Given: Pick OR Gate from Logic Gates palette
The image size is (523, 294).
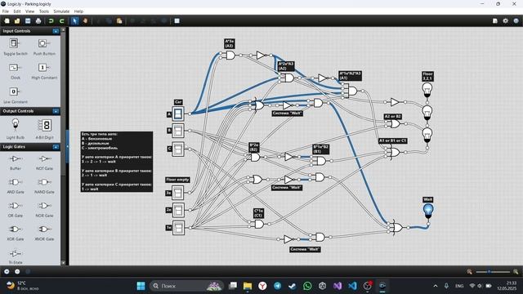Looking at the screenshot, I should (15, 209).
